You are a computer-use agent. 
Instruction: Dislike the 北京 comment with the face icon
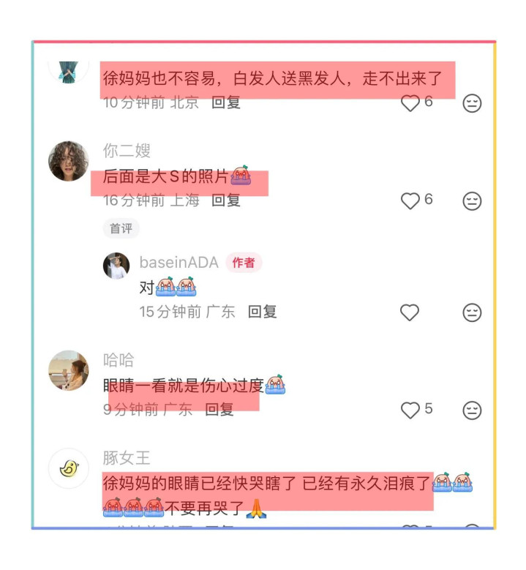472,103
